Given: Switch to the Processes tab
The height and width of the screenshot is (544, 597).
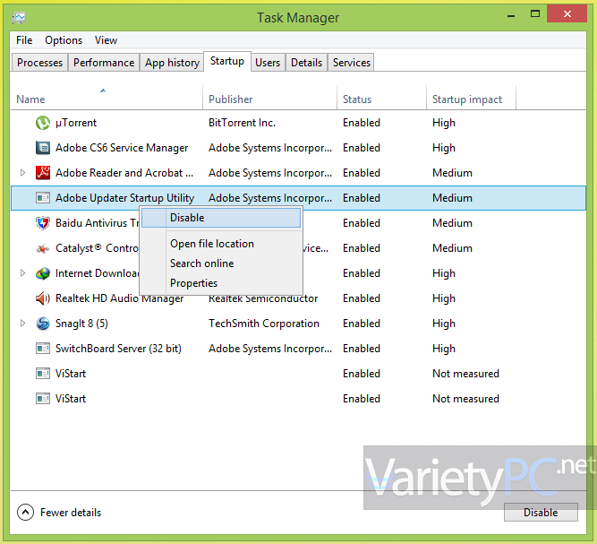Looking at the screenshot, I should coord(39,63).
